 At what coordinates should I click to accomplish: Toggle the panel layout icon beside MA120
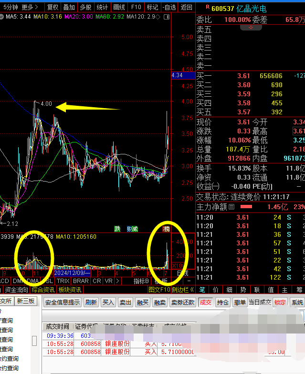[x=167, y=17]
